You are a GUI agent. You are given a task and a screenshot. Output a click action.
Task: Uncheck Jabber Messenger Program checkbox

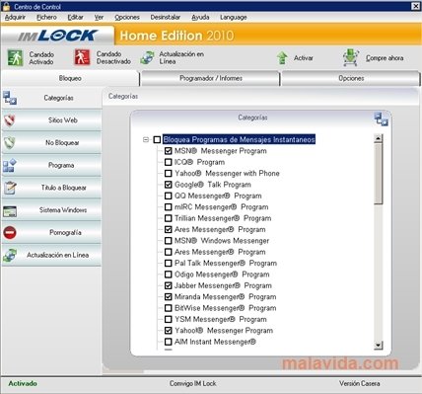tap(169, 285)
